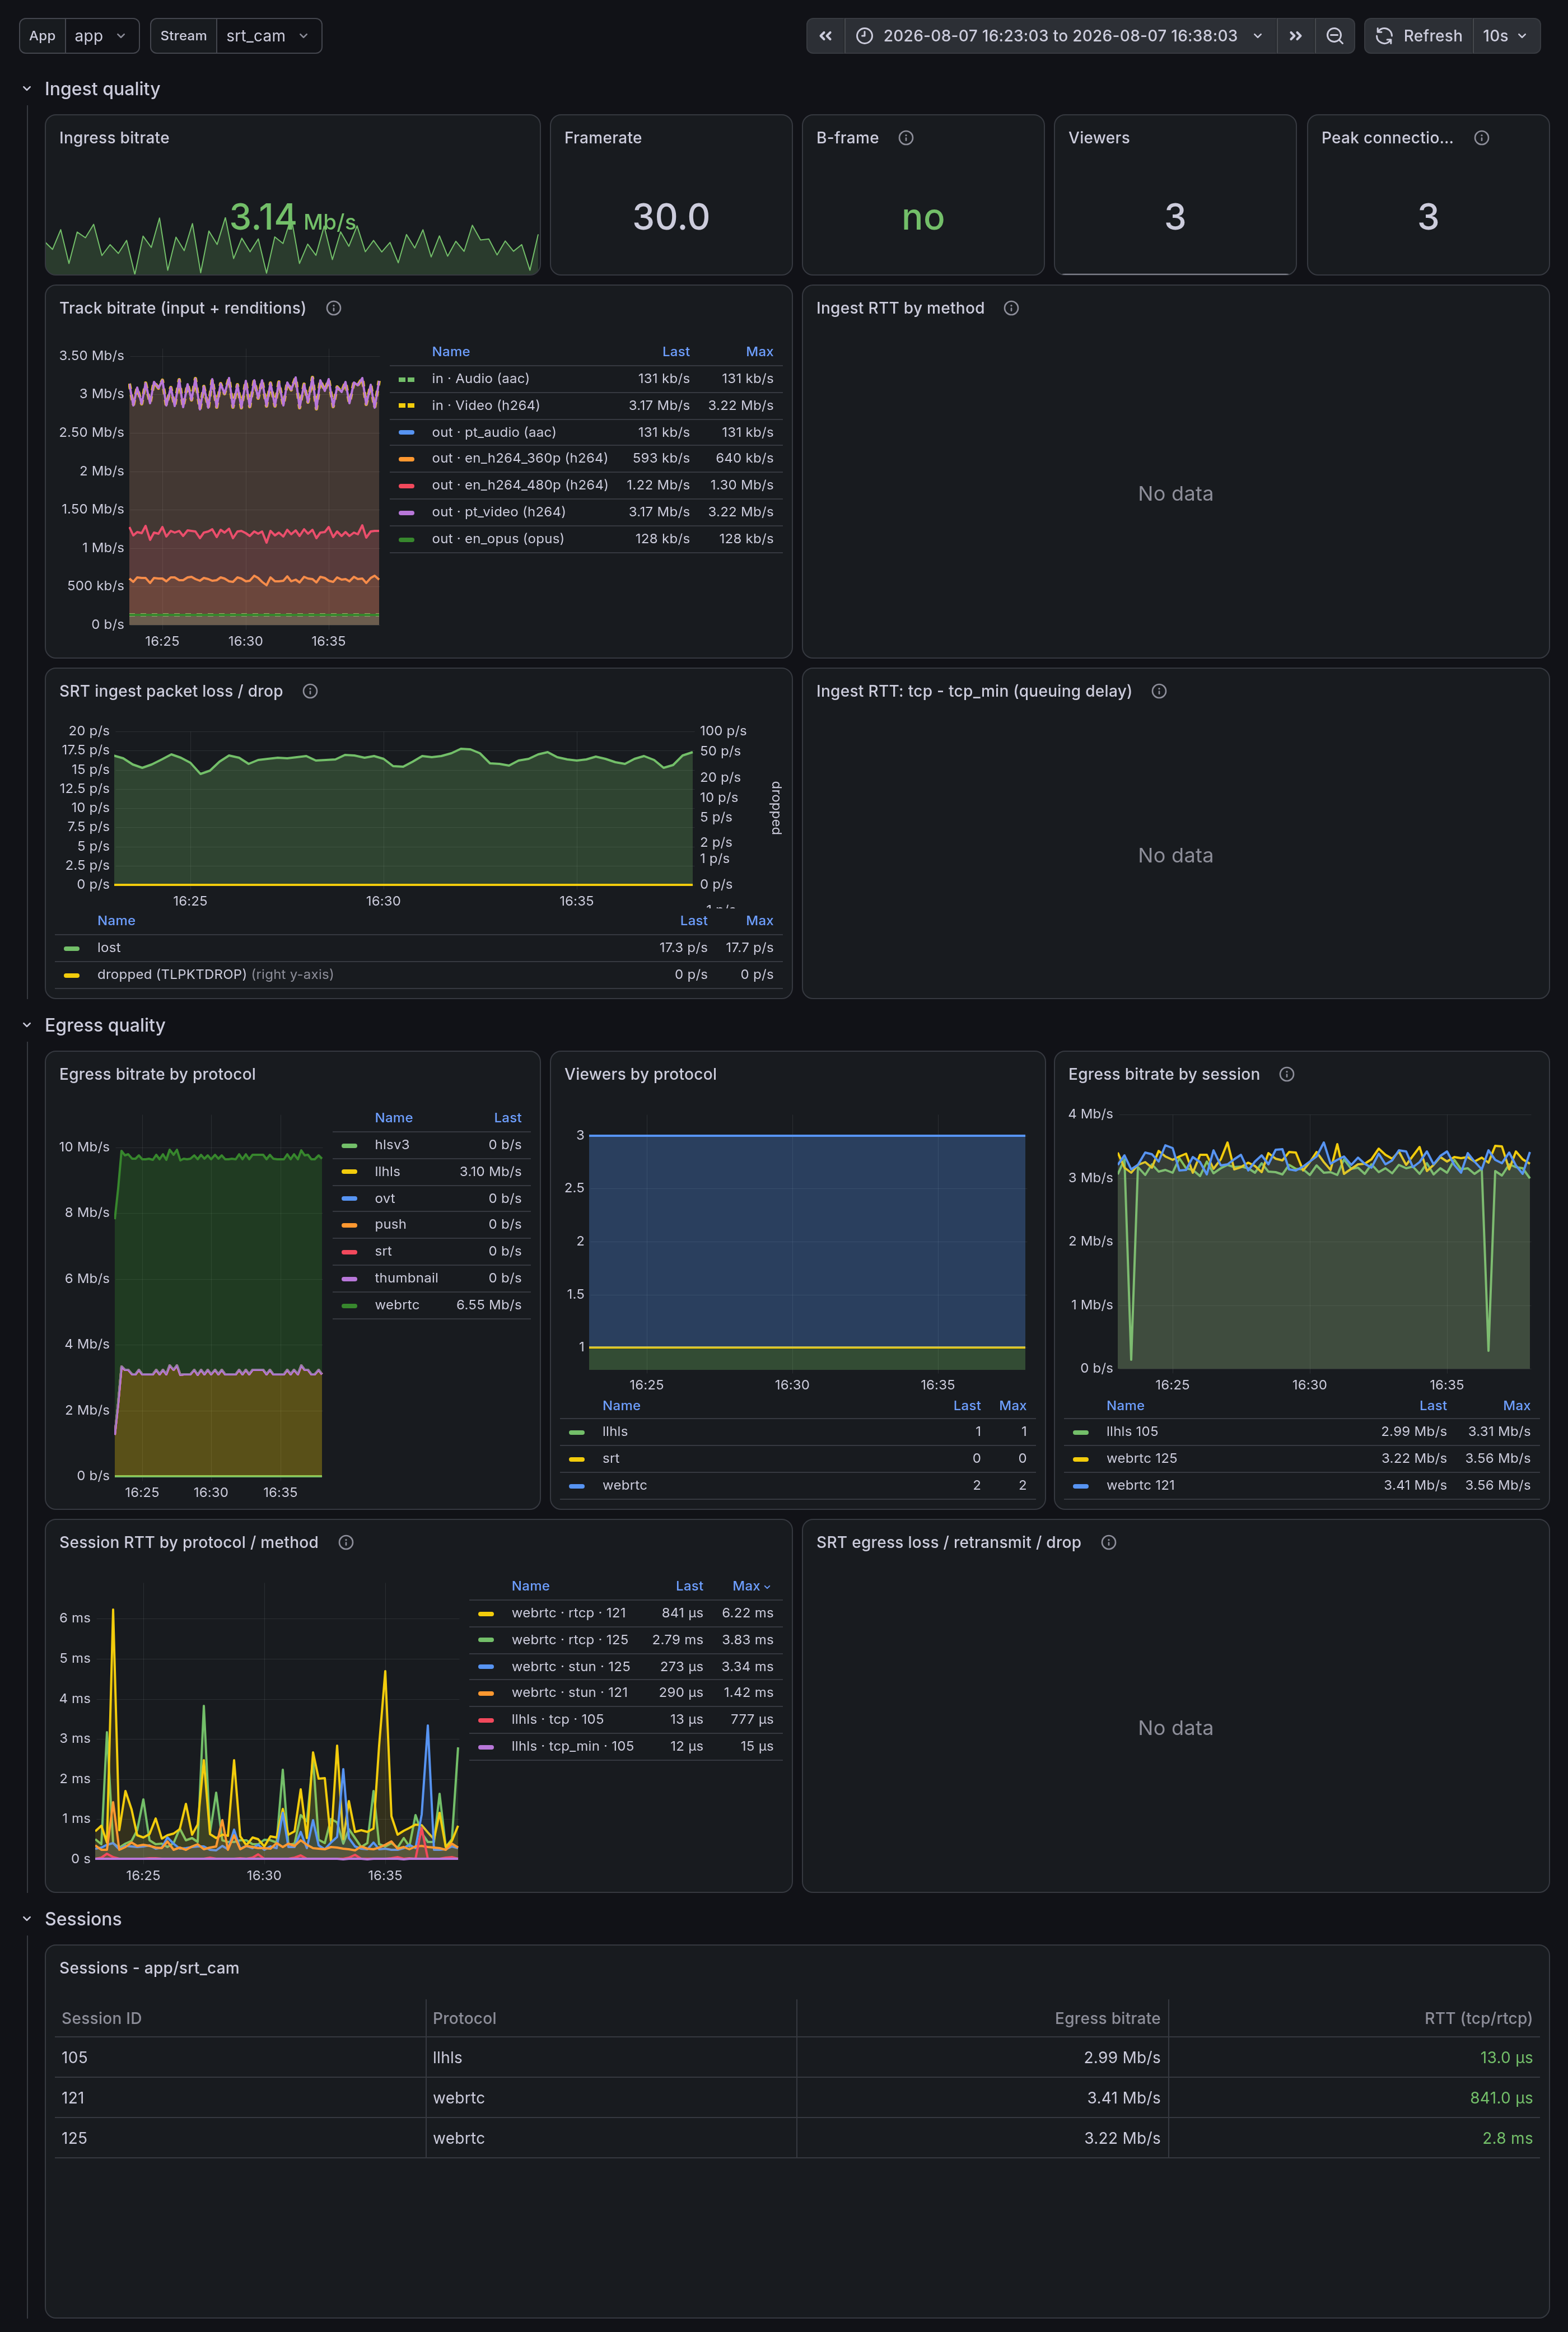Shift time range backward with double-left arrows
Image resolution: width=1568 pixels, height=2332 pixels.
click(825, 36)
